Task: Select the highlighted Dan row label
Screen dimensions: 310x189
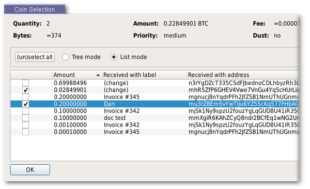Action: pos(109,104)
